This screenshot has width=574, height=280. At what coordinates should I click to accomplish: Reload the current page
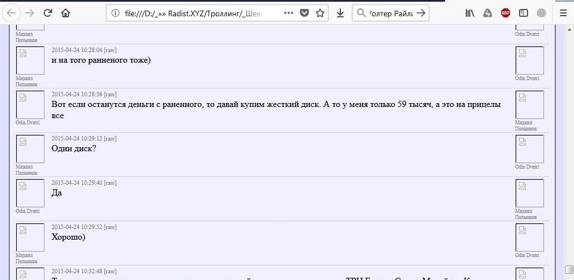48,13
